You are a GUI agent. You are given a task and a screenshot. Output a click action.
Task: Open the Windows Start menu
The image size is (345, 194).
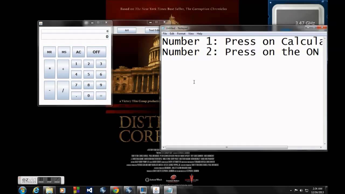22,190
